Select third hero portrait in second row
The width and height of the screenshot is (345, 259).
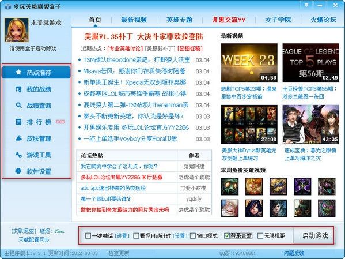click(278, 208)
